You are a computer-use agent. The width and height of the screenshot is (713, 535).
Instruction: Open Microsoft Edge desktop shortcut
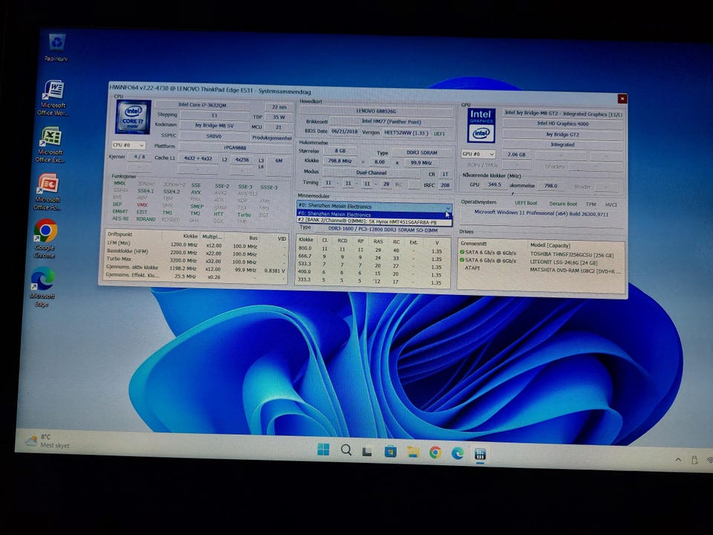(43, 287)
